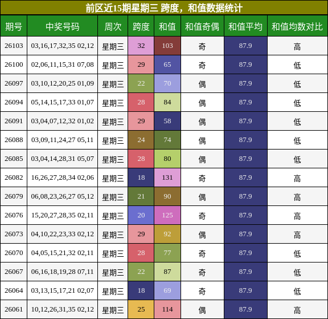328x319 pixels.
Task: Click winning numbers 03,16,17,32,35 02,12
Action: 62,46
